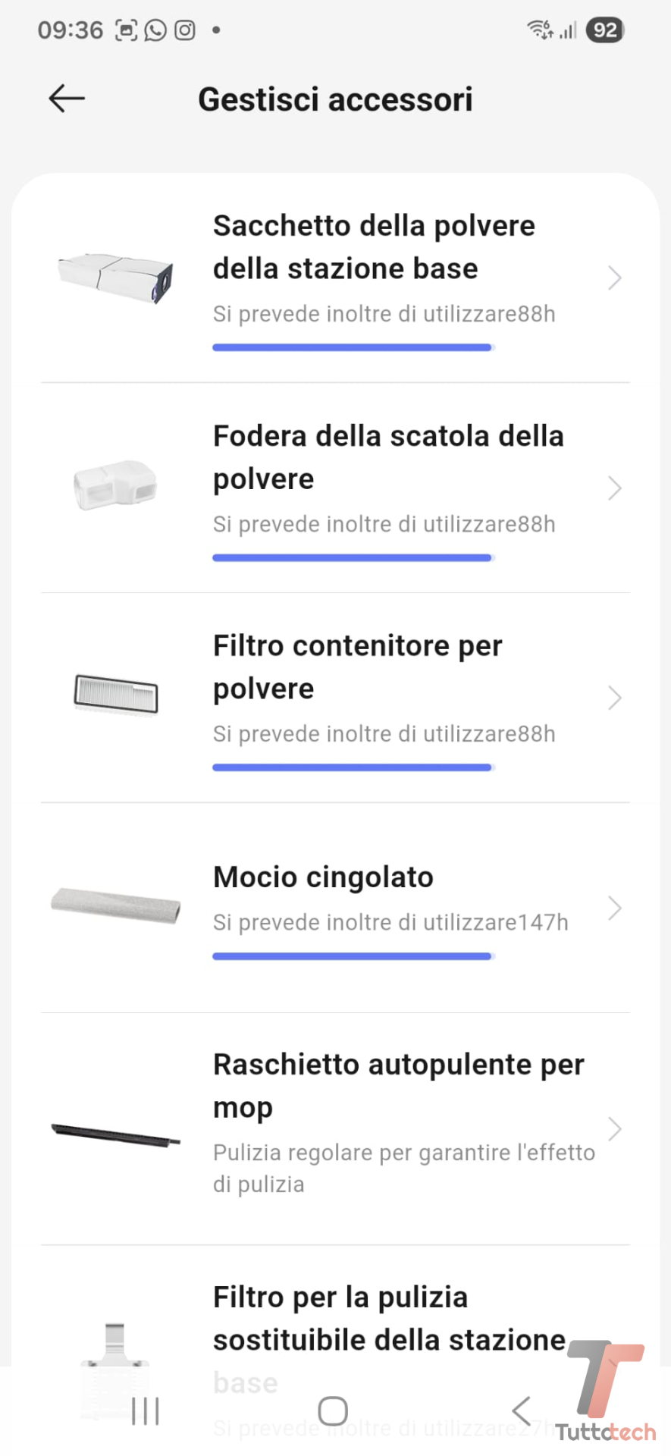Tap the back arrow in header

(67, 99)
